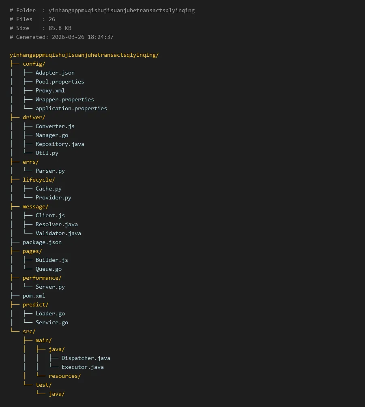Viewport: 365px width, 407px height.
Task: Select Provider.py in the lifecycle folder
Action: pyautogui.click(x=53, y=197)
